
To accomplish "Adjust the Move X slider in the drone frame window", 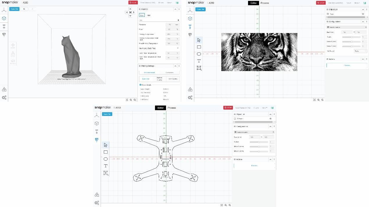I will tap(259, 146).
